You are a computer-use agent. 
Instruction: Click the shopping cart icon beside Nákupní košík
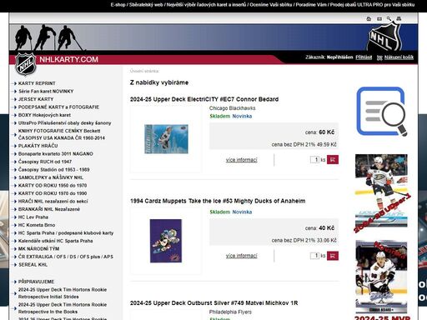pos(379,57)
